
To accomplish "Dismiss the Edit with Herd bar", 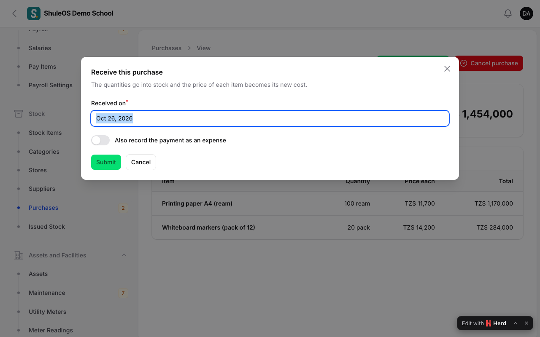I will (526, 324).
